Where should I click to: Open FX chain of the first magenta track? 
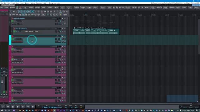pyautogui.click(x=62, y=49)
